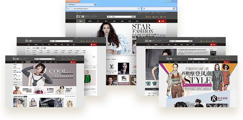Open the red cosmetic jar promo banner
243x120 pixels.
point(44,90)
